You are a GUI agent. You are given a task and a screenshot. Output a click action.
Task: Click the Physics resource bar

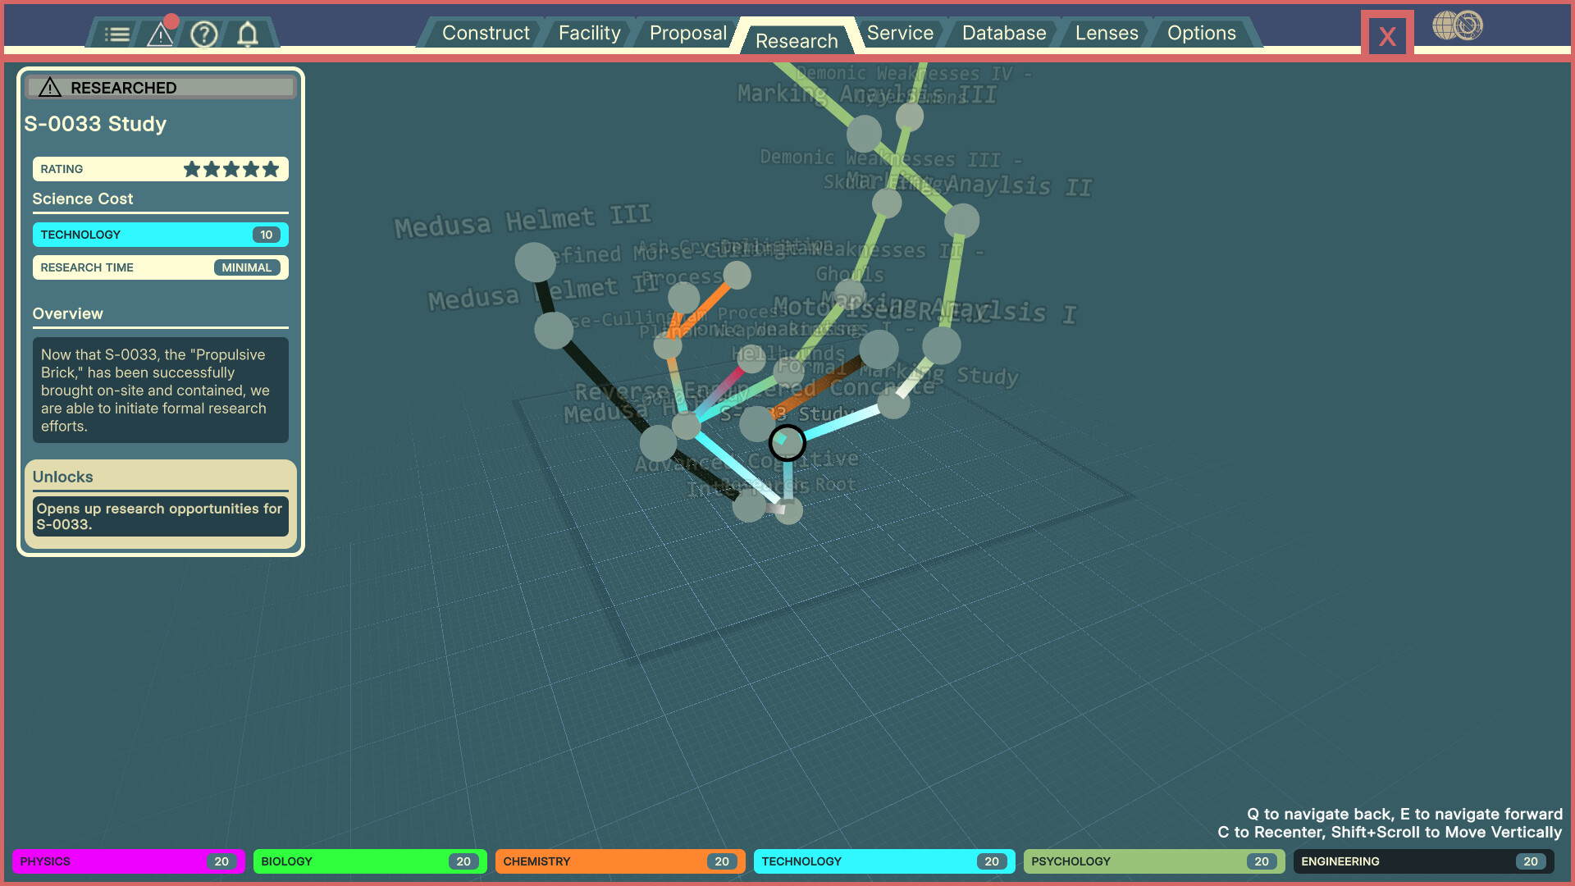pyautogui.click(x=128, y=861)
